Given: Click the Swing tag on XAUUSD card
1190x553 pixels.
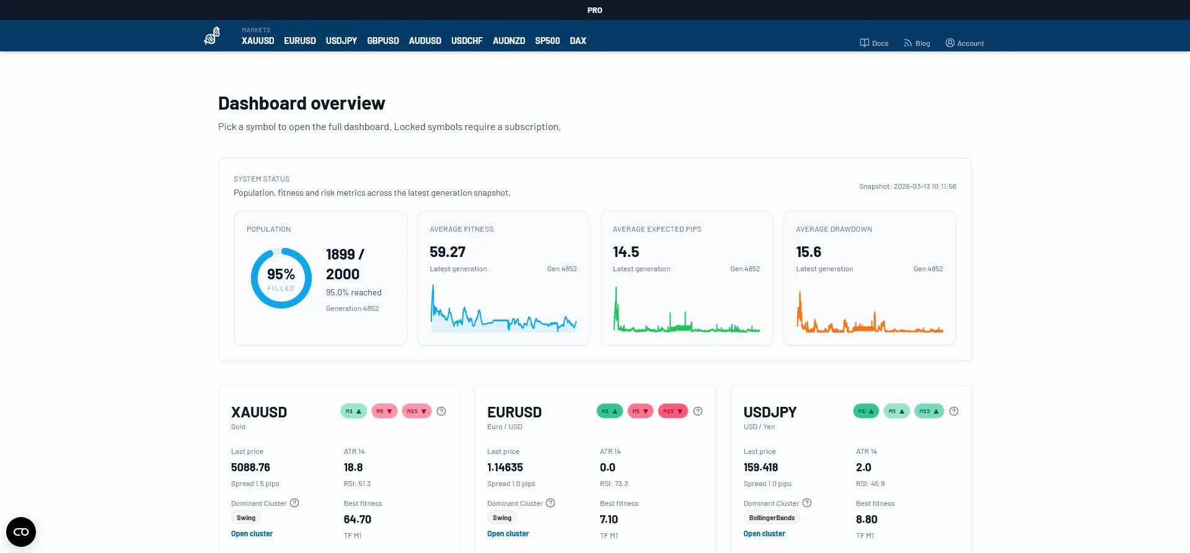Looking at the screenshot, I should coord(246,518).
